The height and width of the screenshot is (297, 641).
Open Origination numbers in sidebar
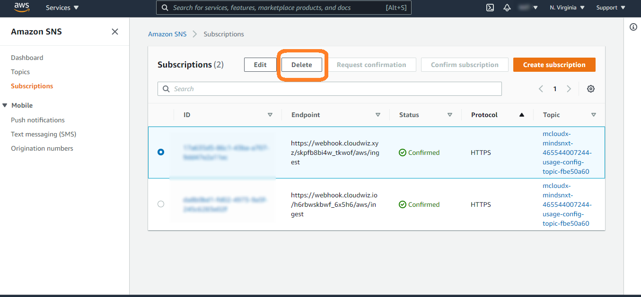click(42, 148)
